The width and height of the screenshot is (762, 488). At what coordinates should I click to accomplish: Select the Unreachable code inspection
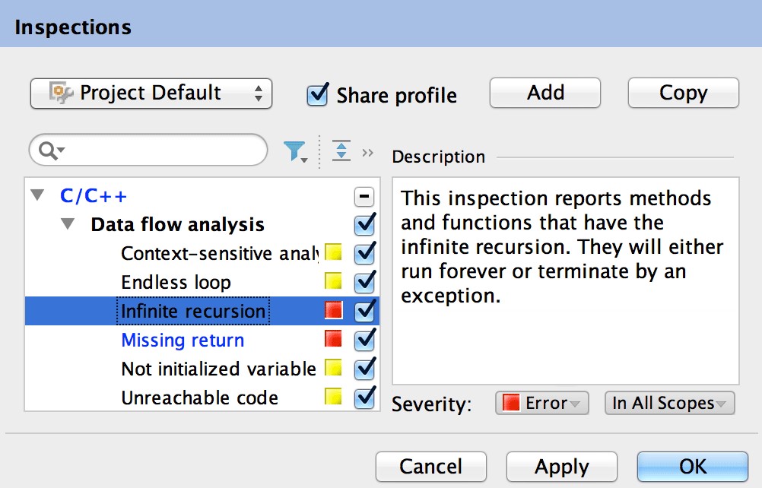coord(199,398)
